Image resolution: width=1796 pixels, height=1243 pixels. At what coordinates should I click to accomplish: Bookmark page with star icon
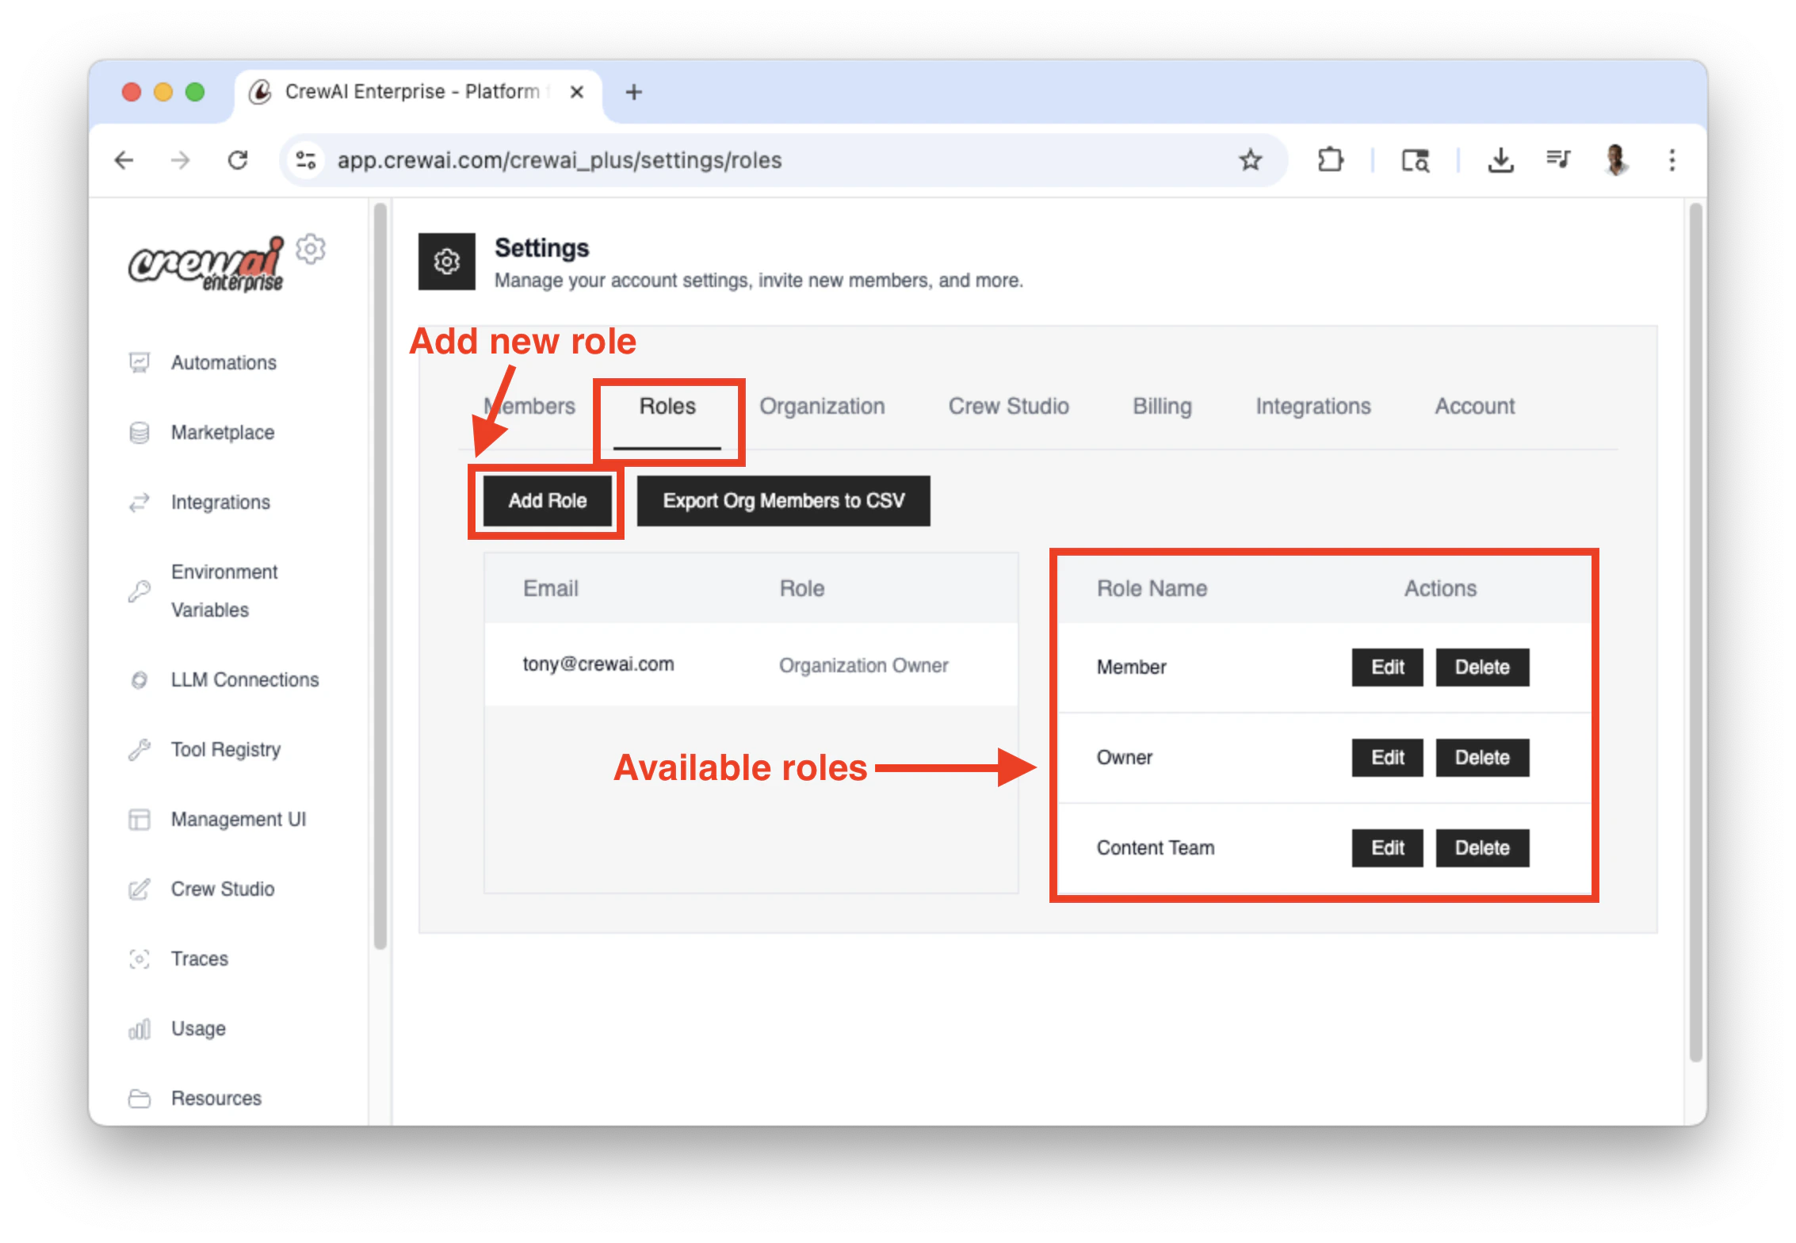coord(1250,160)
